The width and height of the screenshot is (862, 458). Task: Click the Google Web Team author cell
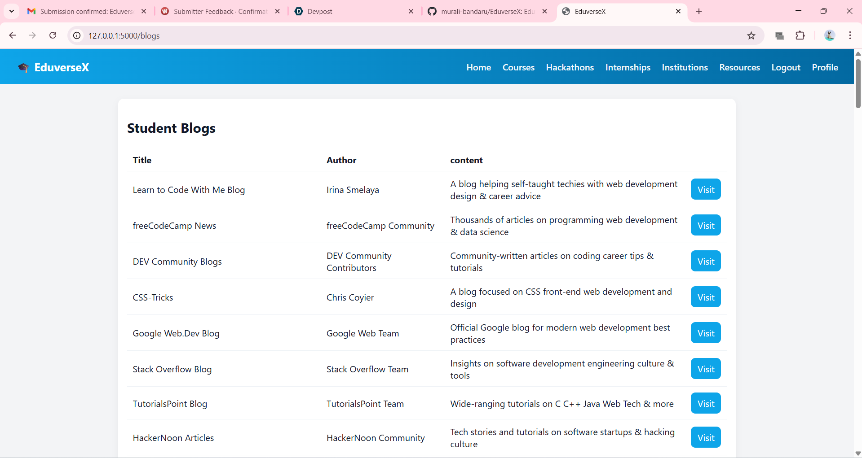(x=362, y=333)
